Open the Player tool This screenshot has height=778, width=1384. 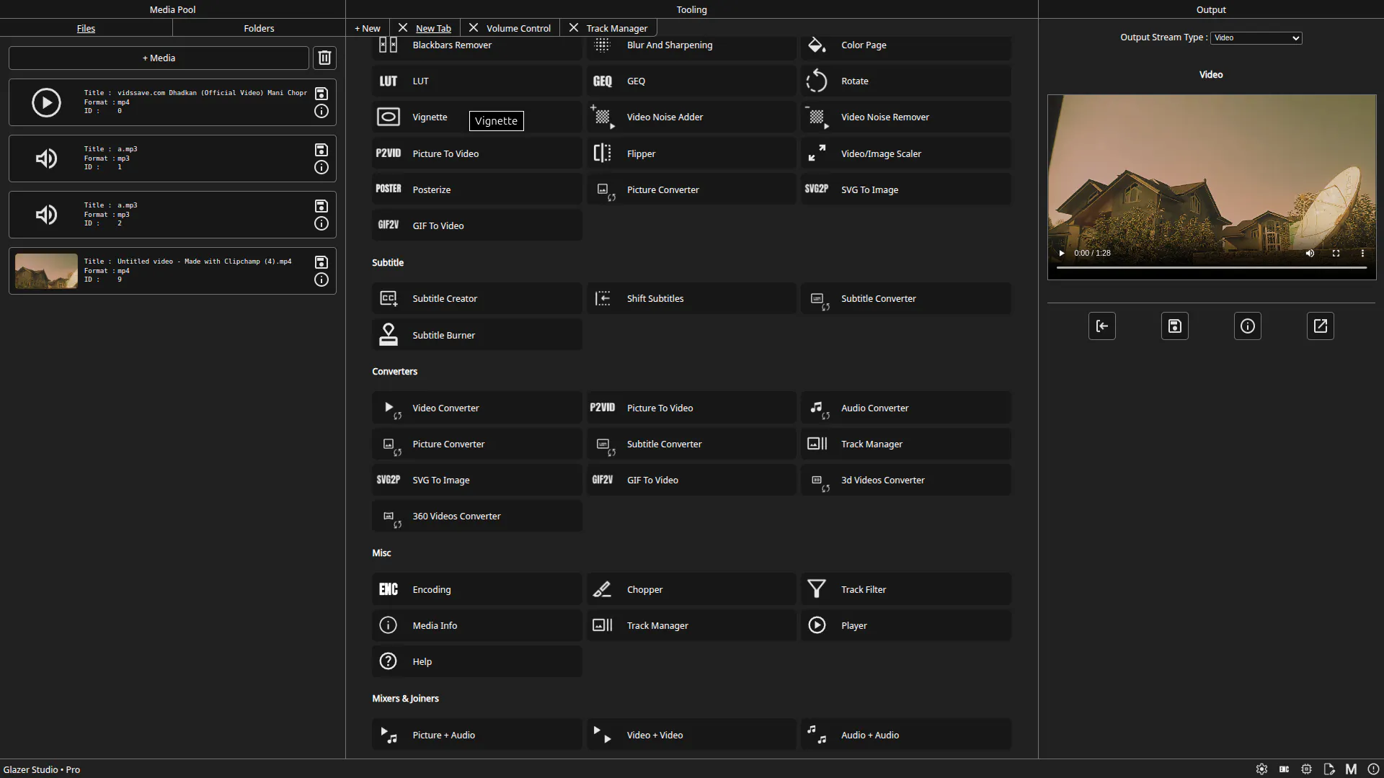coord(905,625)
